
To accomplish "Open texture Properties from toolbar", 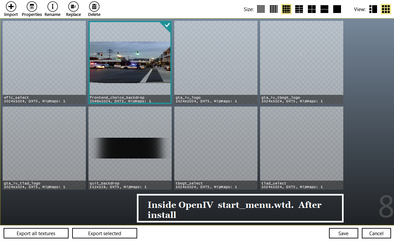I will [x=32, y=6].
